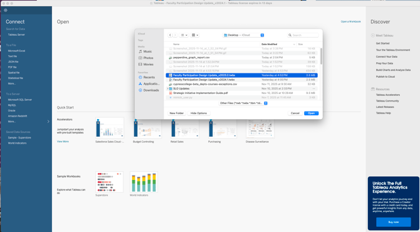This screenshot has height=232, width=420.
Task: Connect to Microsoft SQL Server
Action: pos(20,100)
